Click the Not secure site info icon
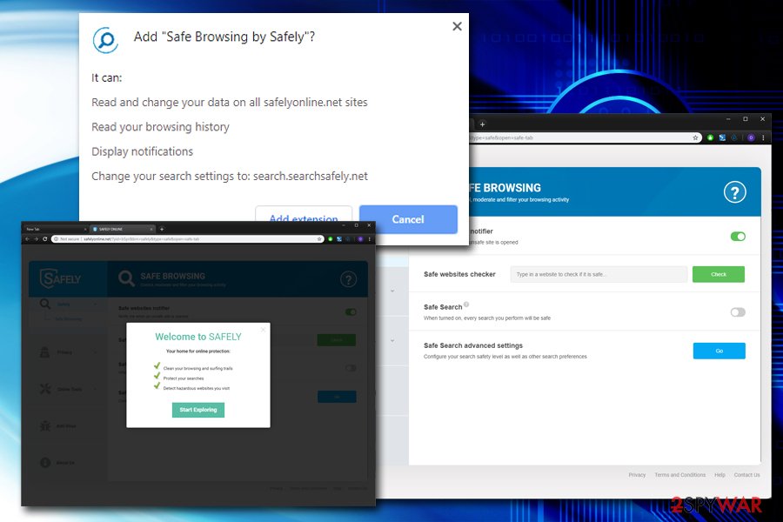The image size is (783, 522). click(x=56, y=239)
